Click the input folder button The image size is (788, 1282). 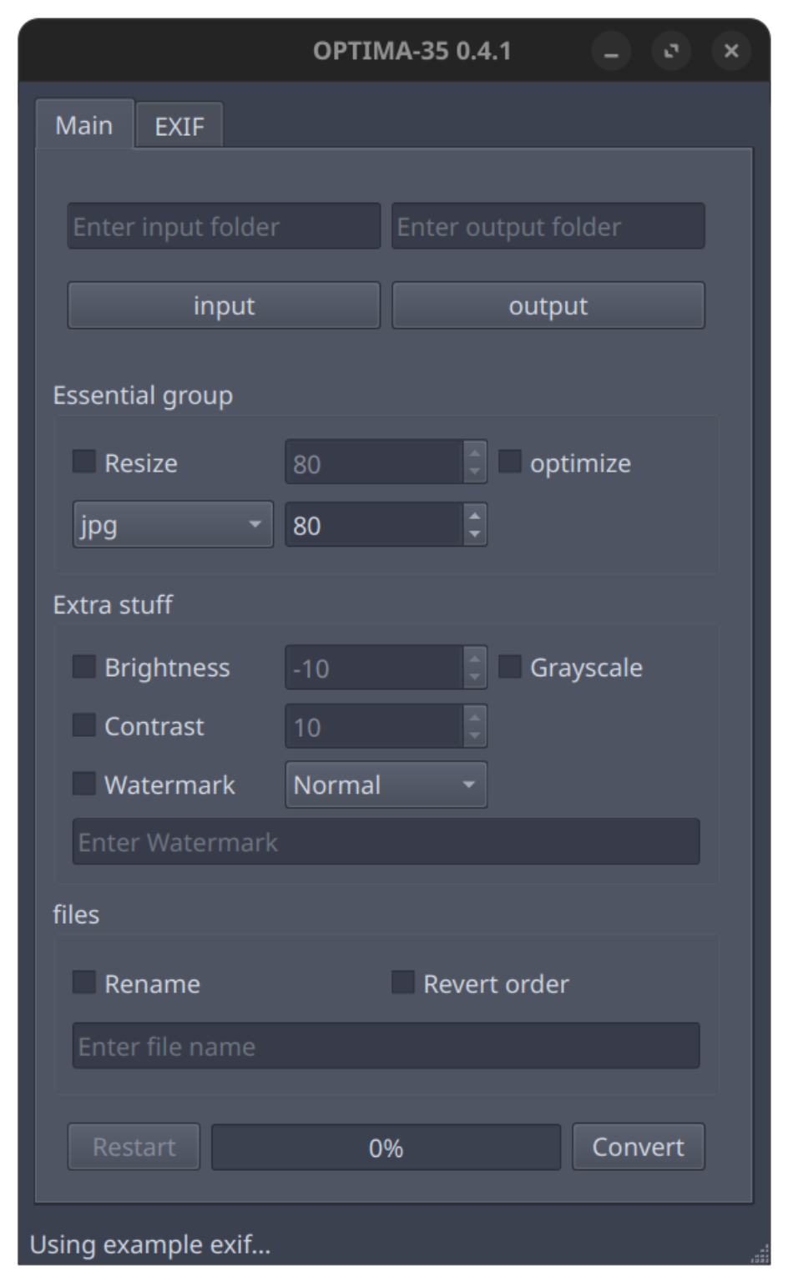tap(224, 305)
